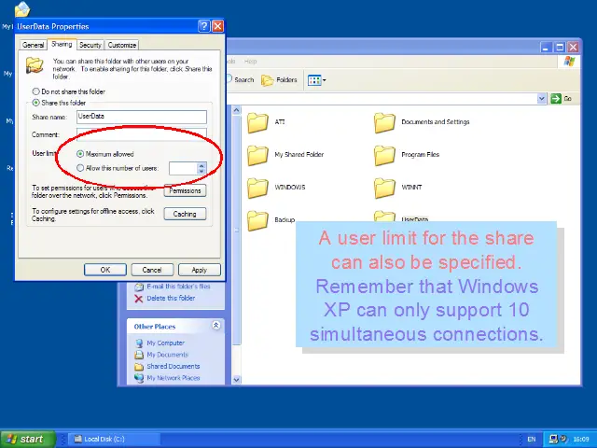The width and height of the screenshot is (597, 448).
Task: Increase user count with the up spinner
Action: point(201,165)
